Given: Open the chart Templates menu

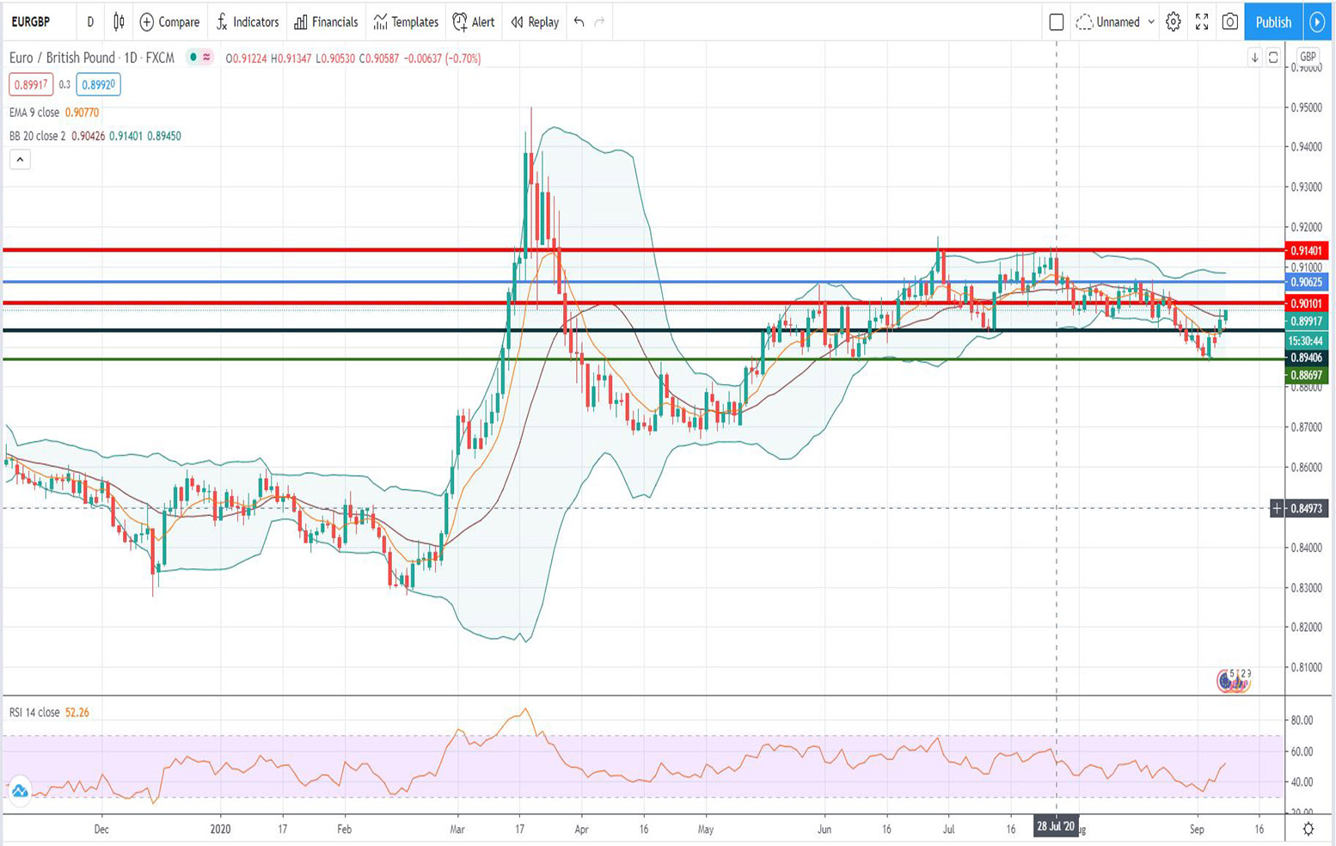Looking at the screenshot, I should click(404, 22).
